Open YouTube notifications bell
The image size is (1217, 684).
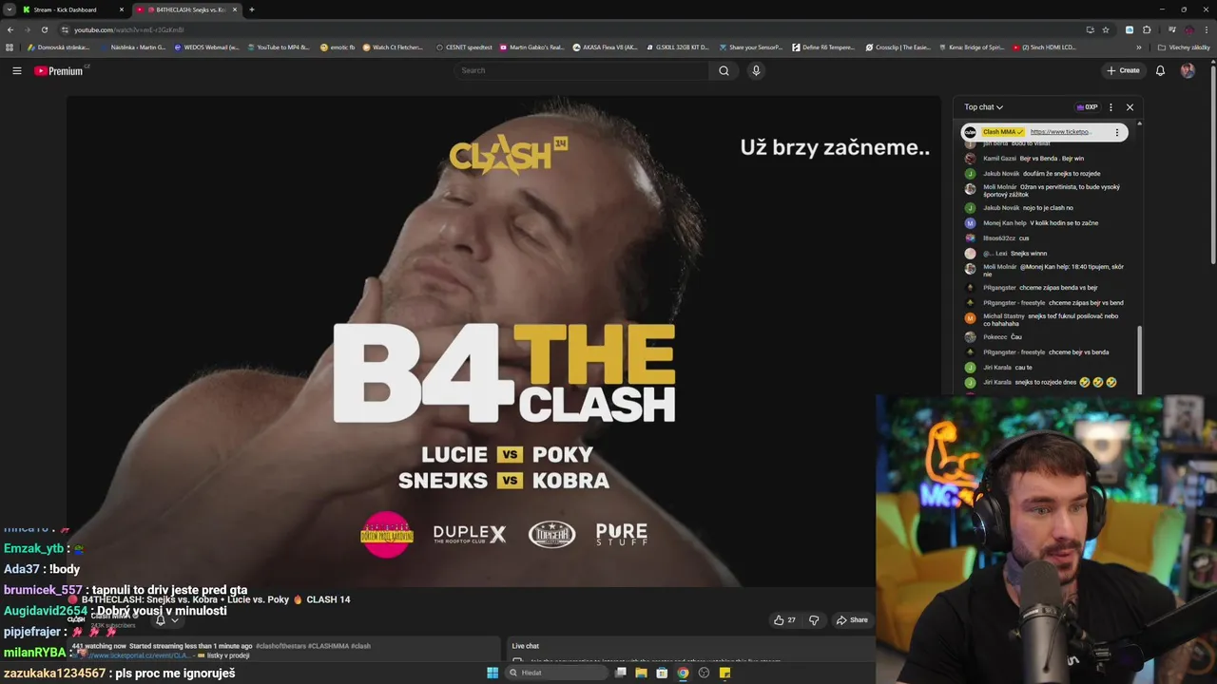[x=1160, y=70]
